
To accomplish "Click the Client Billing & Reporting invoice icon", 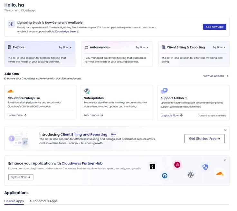I will pos(164,47).
